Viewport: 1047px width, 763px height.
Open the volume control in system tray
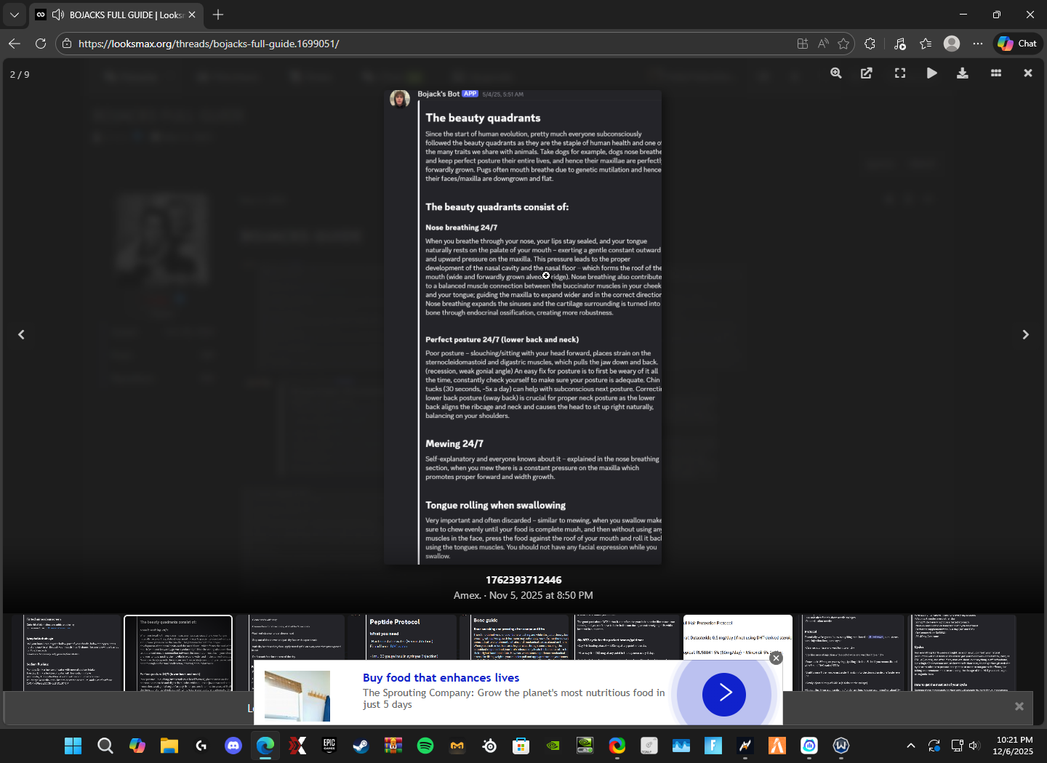click(x=974, y=746)
